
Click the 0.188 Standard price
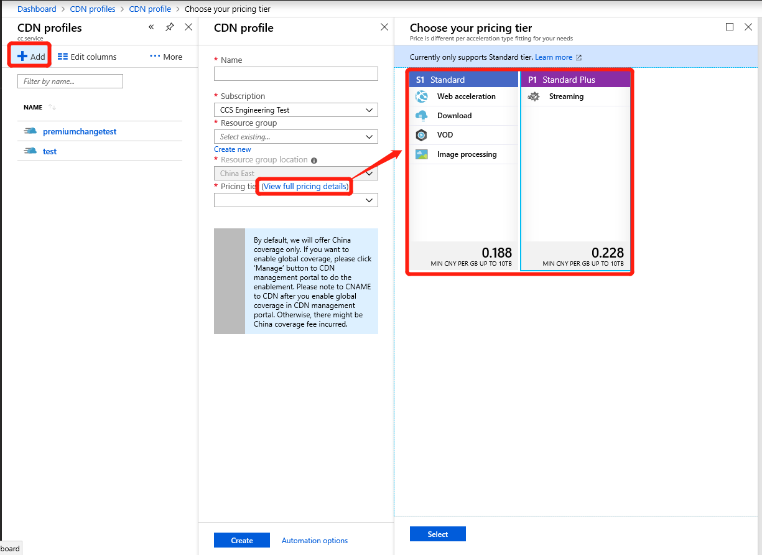(x=497, y=253)
